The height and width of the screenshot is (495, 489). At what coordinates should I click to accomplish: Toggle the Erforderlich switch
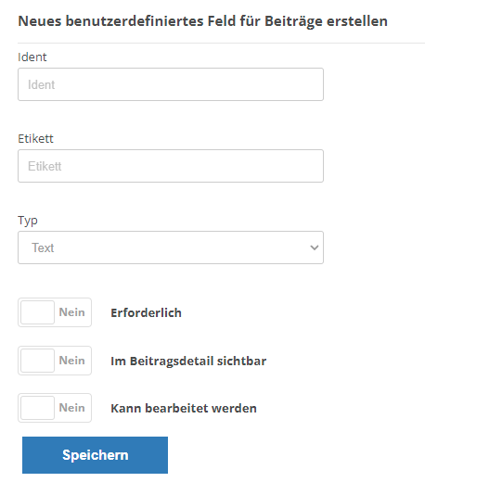[x=55, y=312]
